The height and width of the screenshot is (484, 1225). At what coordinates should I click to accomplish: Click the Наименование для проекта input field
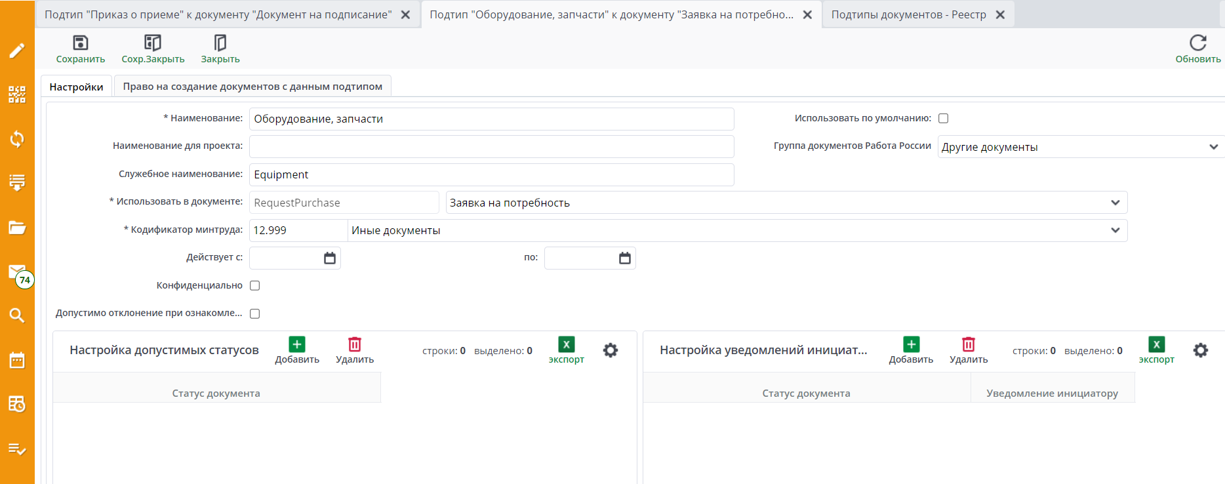click(491, 146)
